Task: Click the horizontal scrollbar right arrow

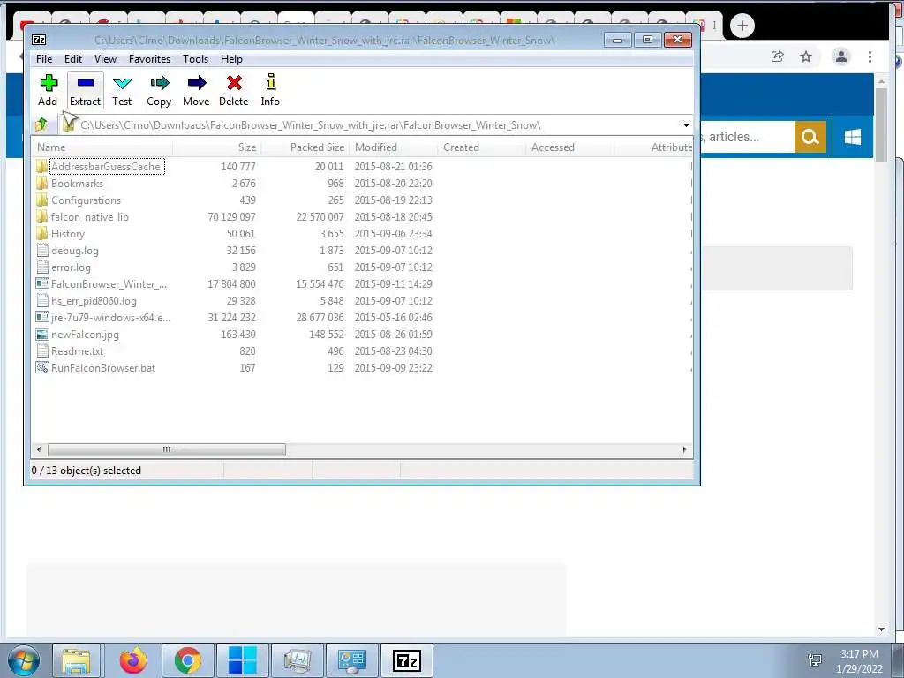Action: [x=684, y=449]
